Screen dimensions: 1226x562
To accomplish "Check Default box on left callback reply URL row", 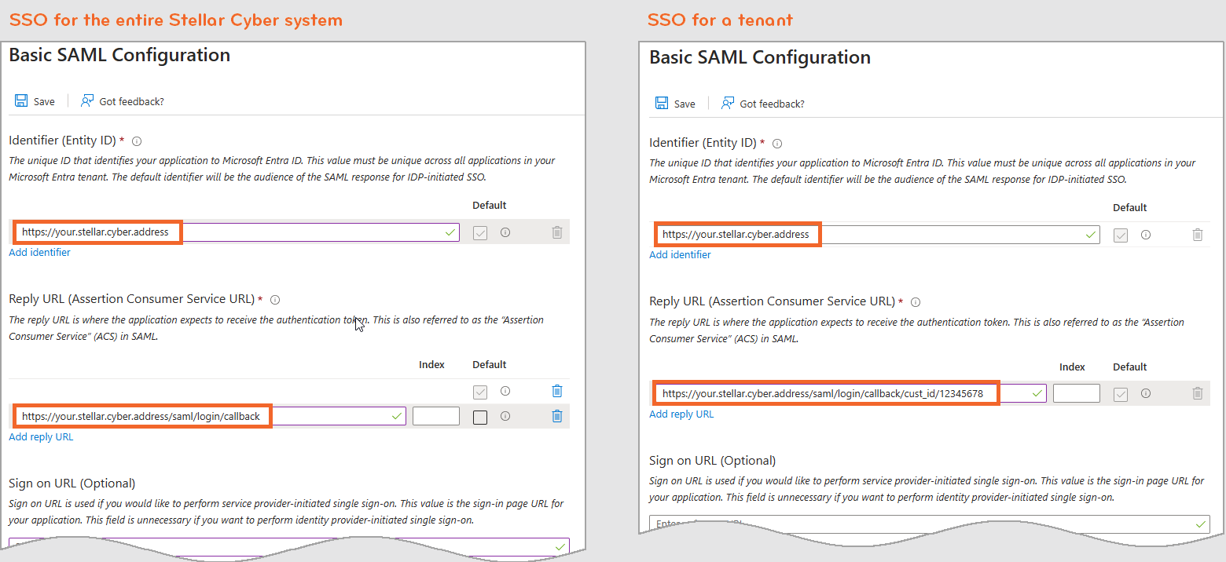I will [x=480, y=418].
